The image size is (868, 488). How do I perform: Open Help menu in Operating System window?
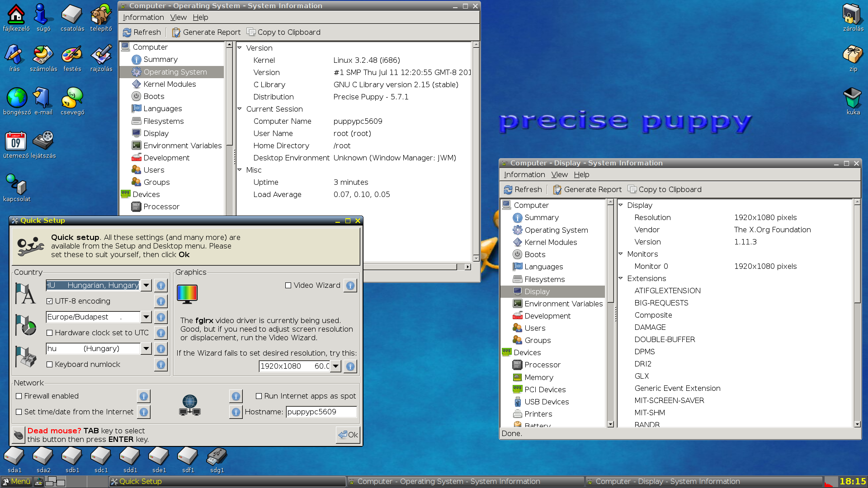tap(200, 17)
